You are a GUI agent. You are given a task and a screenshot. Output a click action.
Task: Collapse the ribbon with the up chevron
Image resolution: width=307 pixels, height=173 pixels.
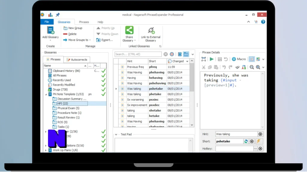(249, 22)
